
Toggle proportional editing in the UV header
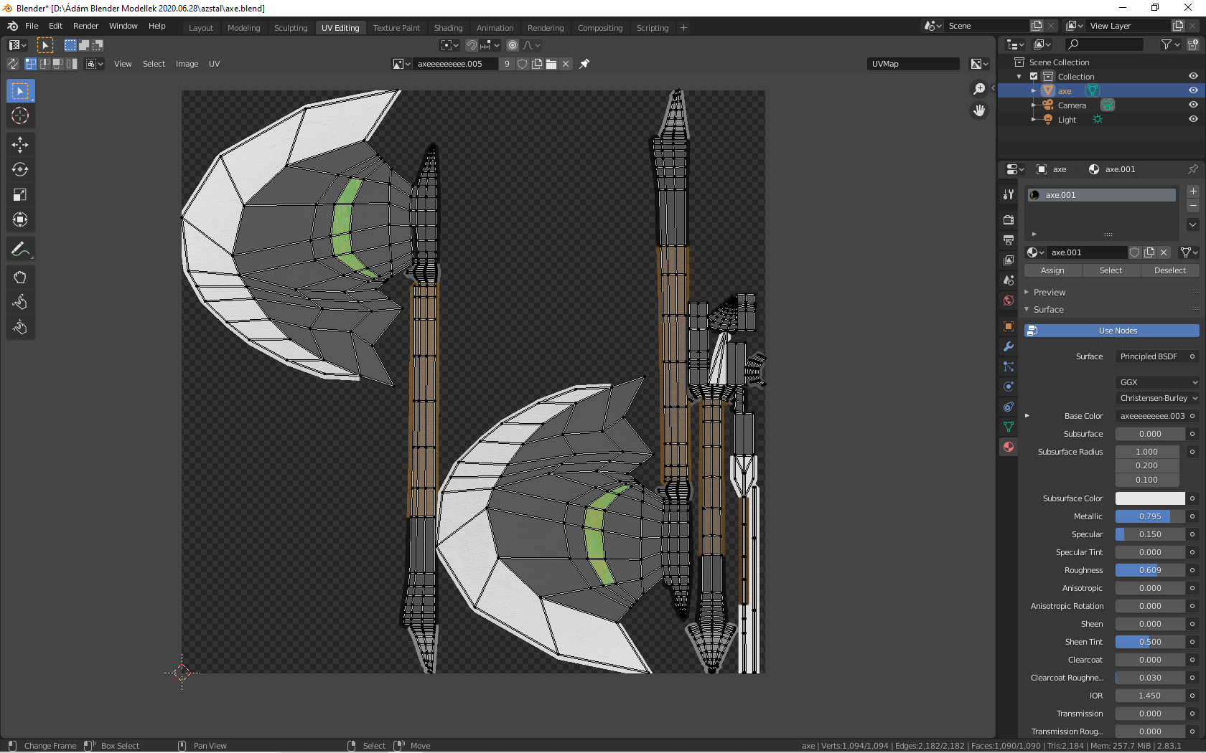click(x=512, y=44)
